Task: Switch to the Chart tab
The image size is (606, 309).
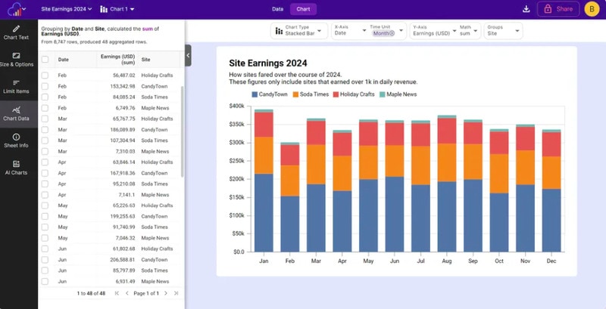Action: pos(302,9)
